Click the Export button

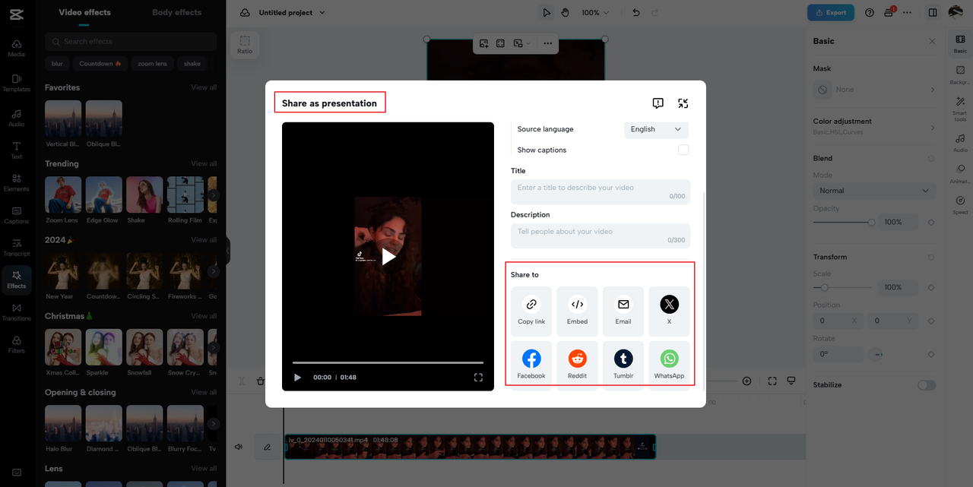[x=831, y=13]
